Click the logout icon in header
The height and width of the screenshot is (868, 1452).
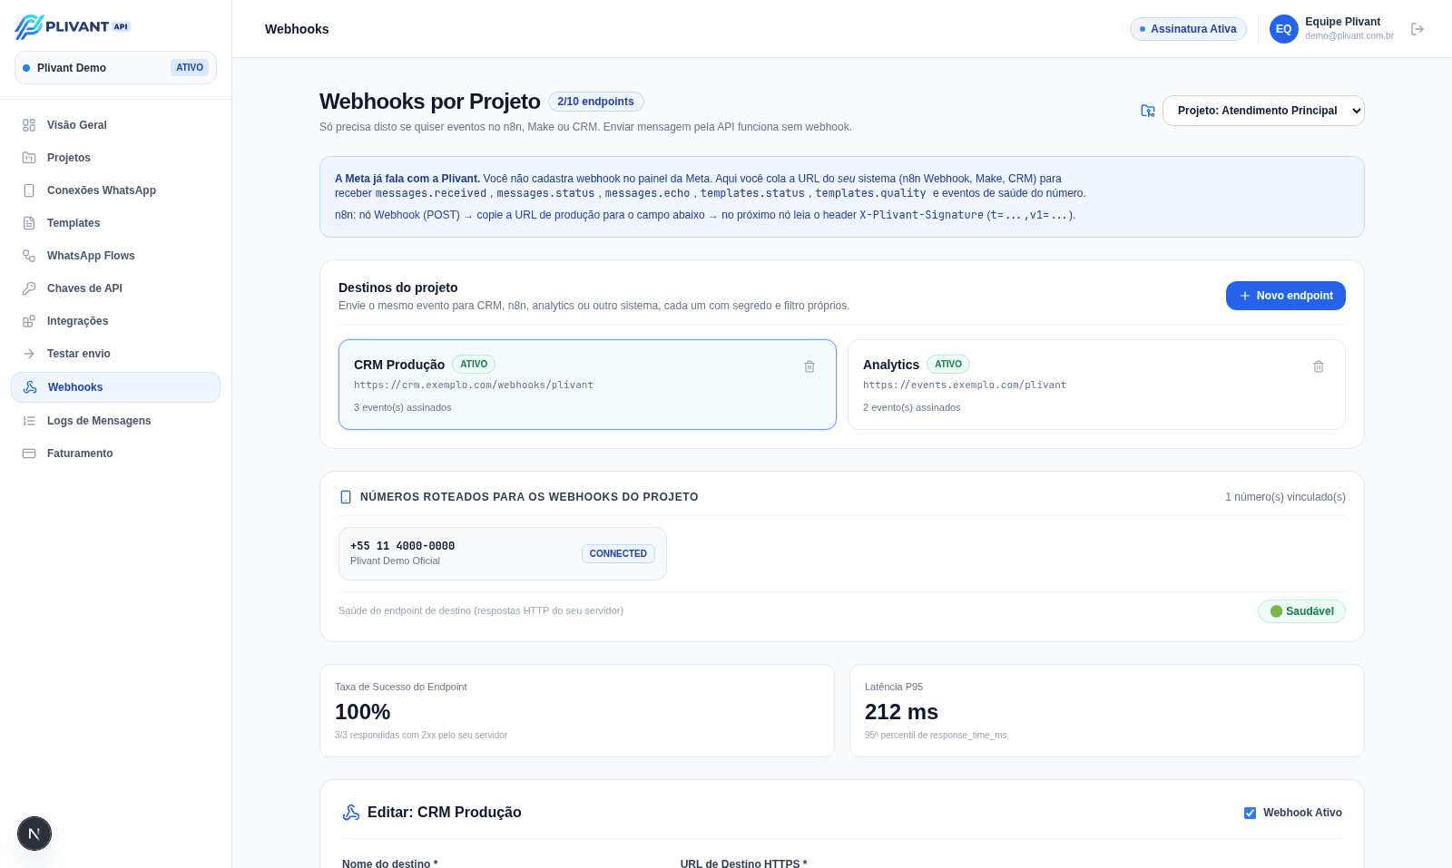point(1418,29)
